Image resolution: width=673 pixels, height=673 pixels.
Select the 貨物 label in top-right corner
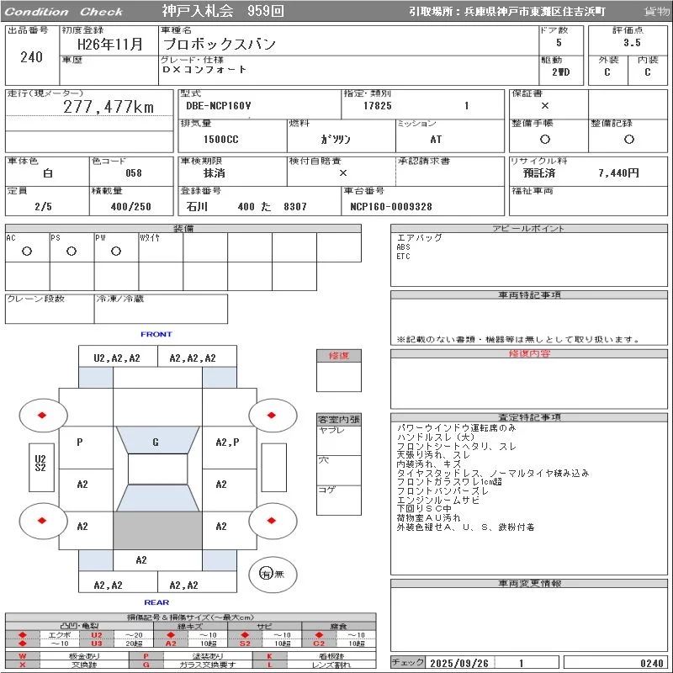656,12
